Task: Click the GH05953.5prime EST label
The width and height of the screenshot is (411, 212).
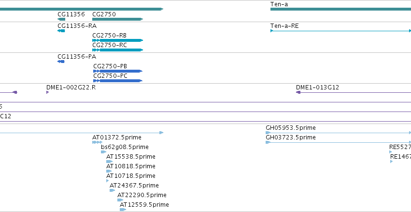Action: [291, 128]
